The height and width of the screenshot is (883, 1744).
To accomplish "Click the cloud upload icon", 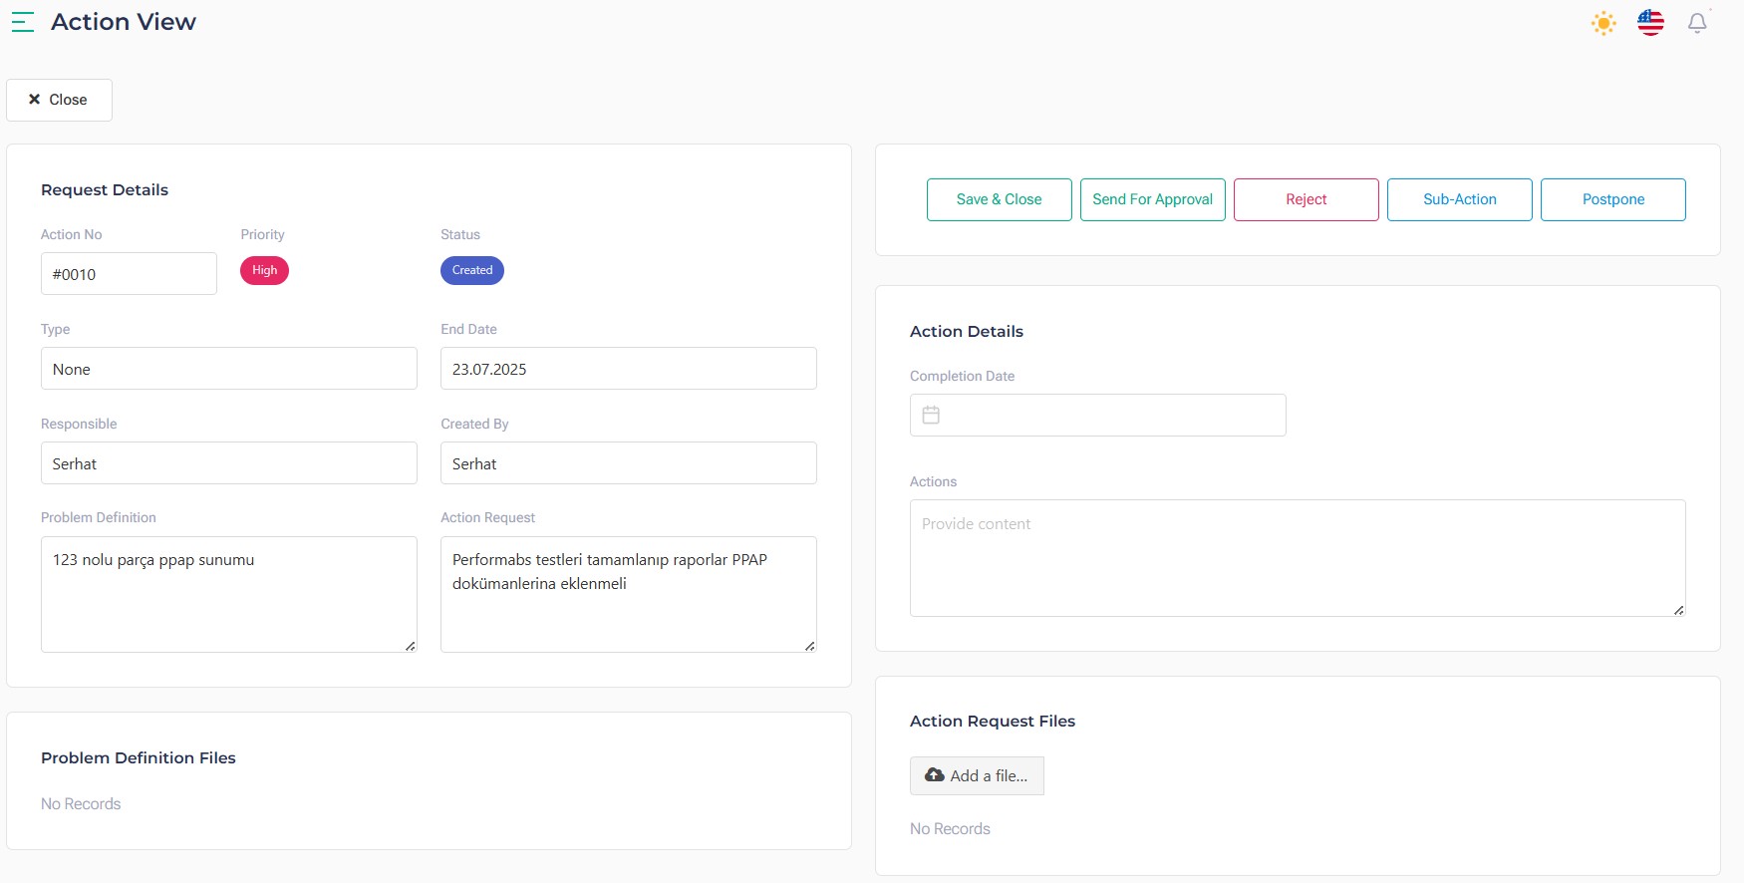I will click(934, 775).
